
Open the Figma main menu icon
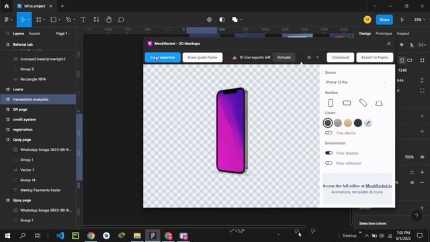pos(7,19)
